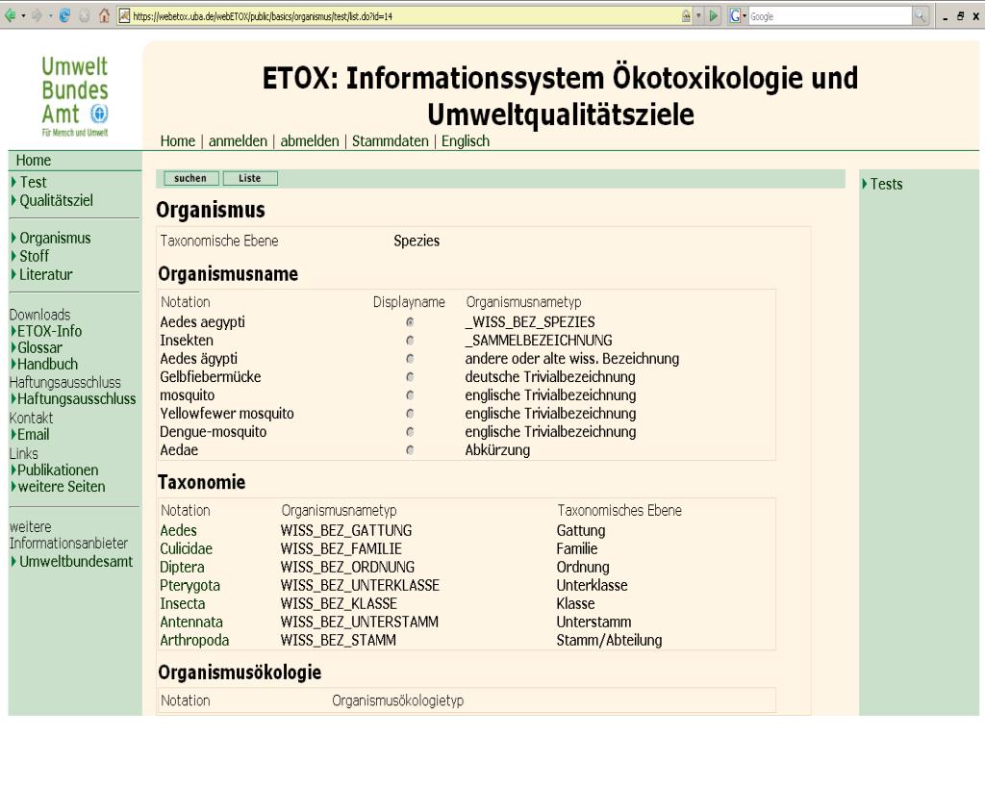Reload the page with the refresh icon
This screenshot has height=788, width=985.
click(64, 15)
